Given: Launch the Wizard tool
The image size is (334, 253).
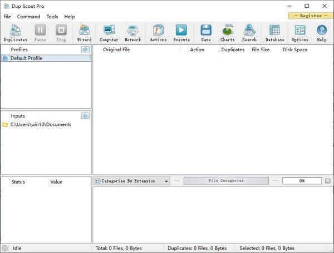Looking at the screenshot, I should 85,33.
